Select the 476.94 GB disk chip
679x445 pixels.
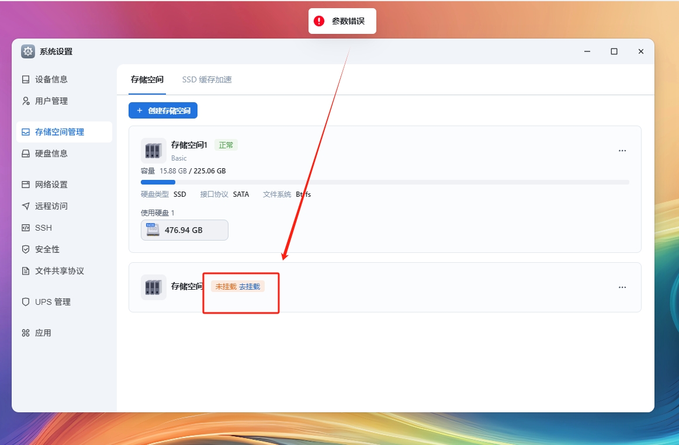pos(185,230)
